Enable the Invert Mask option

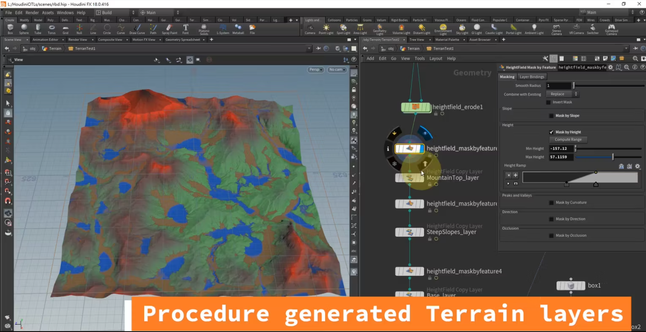click(x=548, y=102)
